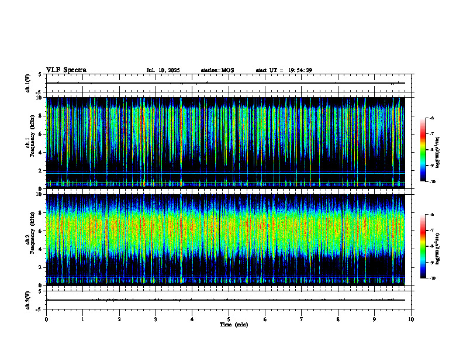Click the ch.1 voltage waveform trace

(x=225, y=83)
